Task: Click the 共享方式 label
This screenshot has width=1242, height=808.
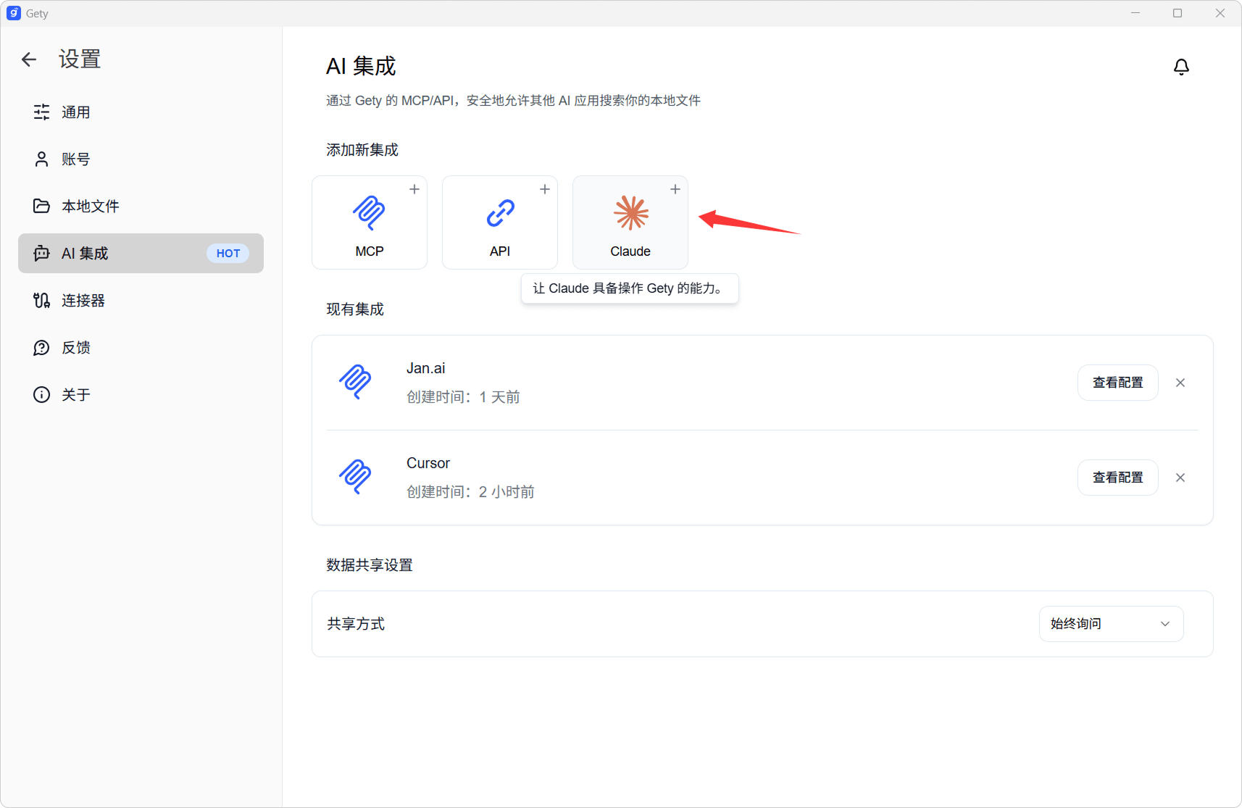Action: (x=356, y=624)
